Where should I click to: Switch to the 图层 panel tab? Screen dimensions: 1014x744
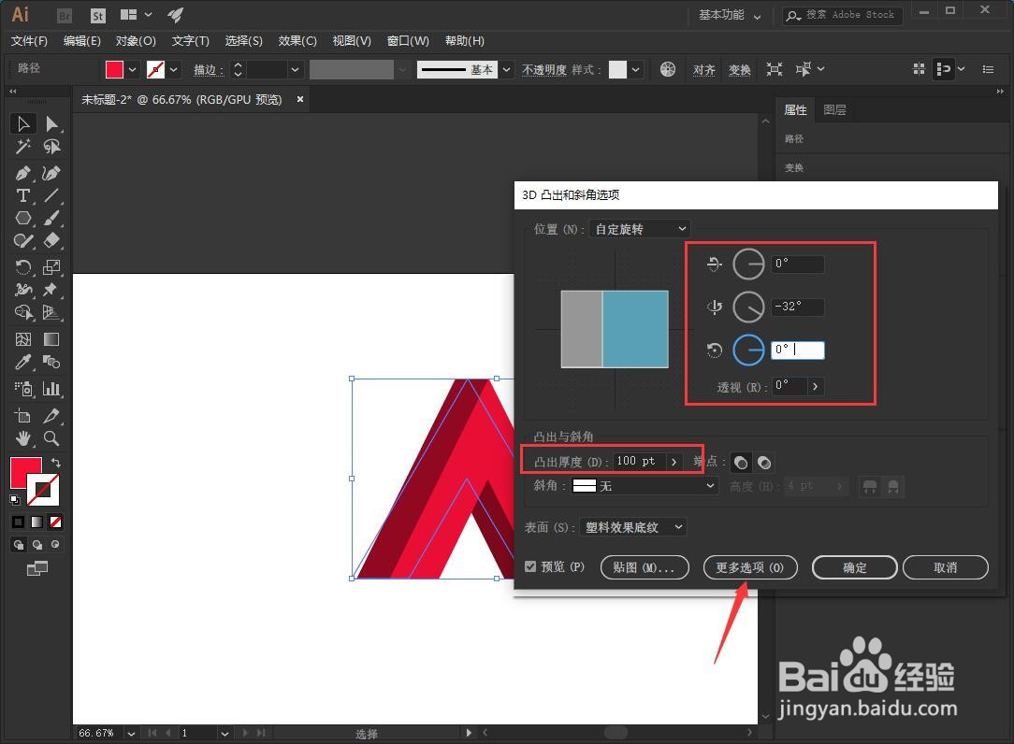[x=834, y=110]
